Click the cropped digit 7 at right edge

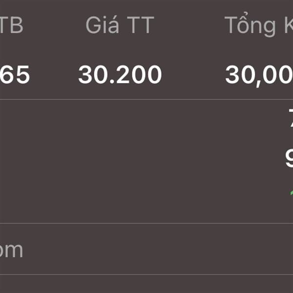click(291, 118)
